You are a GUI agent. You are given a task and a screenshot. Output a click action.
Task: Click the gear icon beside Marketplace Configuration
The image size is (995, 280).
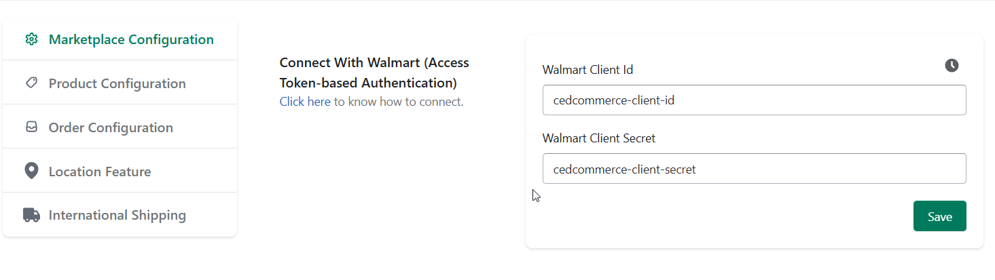[x=31, y=39]
